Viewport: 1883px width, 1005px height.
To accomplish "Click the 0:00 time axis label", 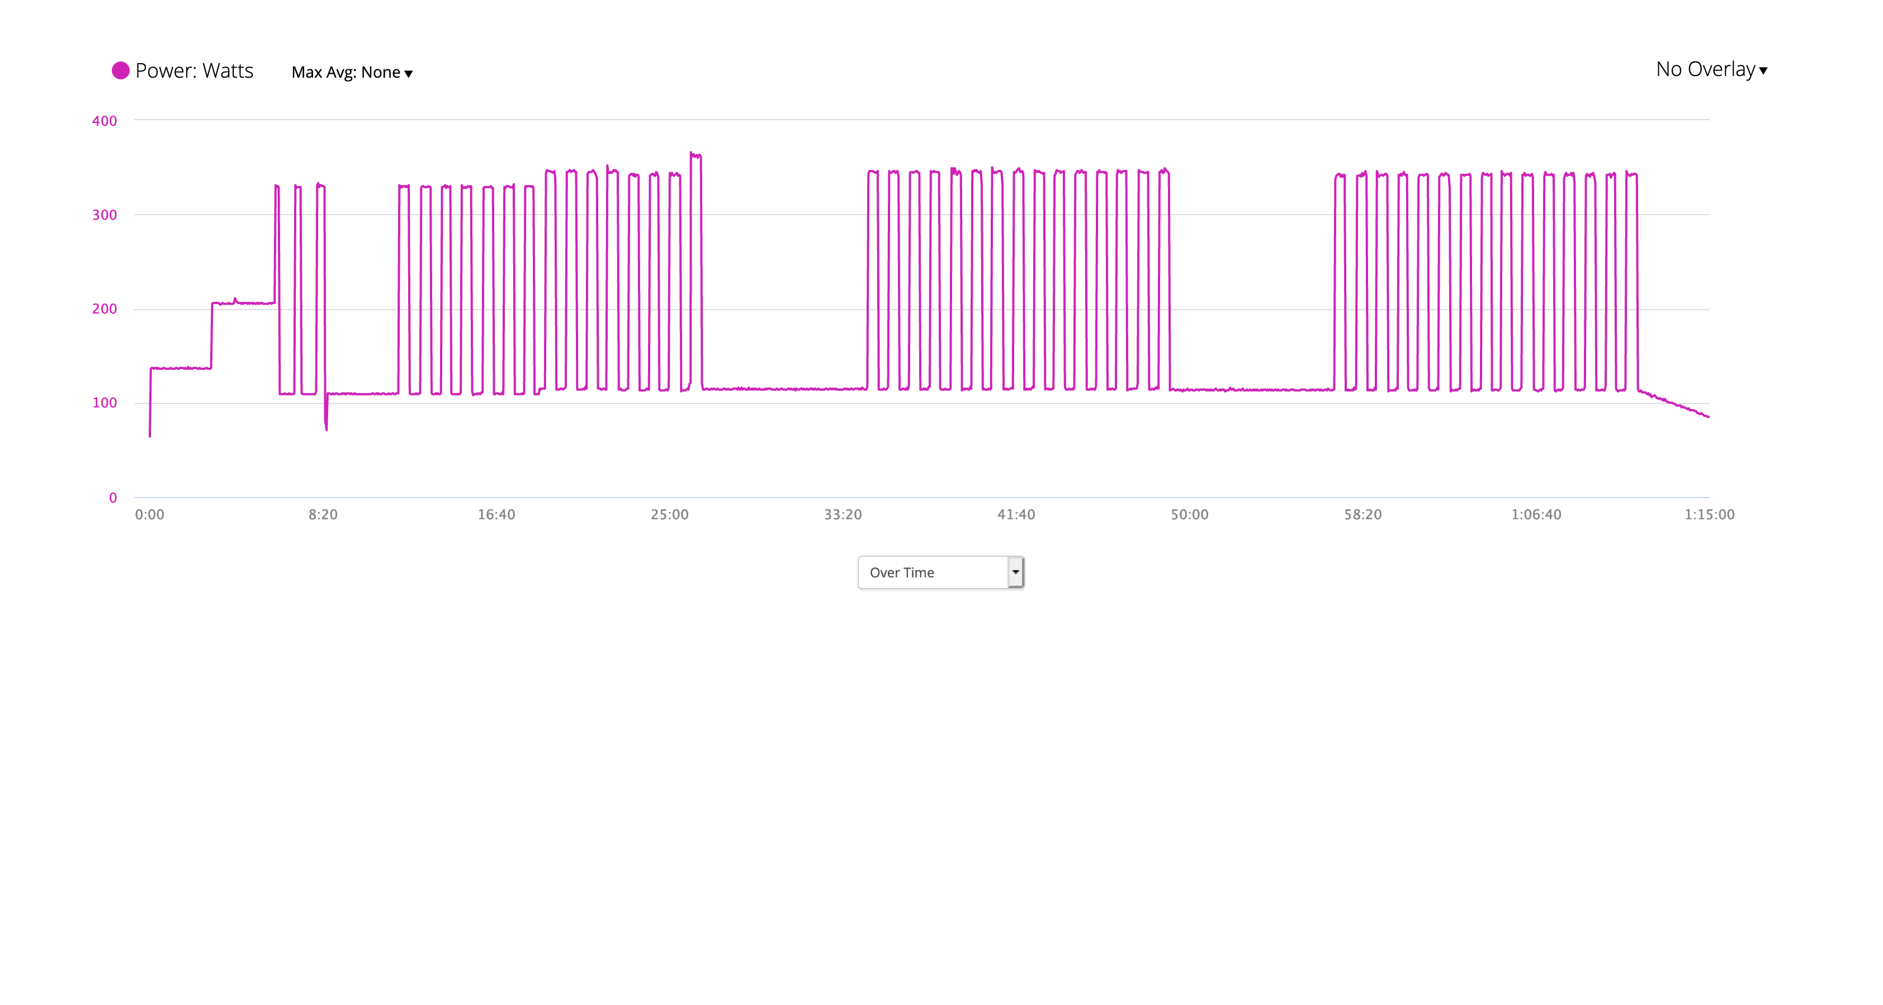I will tap(150, 515).
